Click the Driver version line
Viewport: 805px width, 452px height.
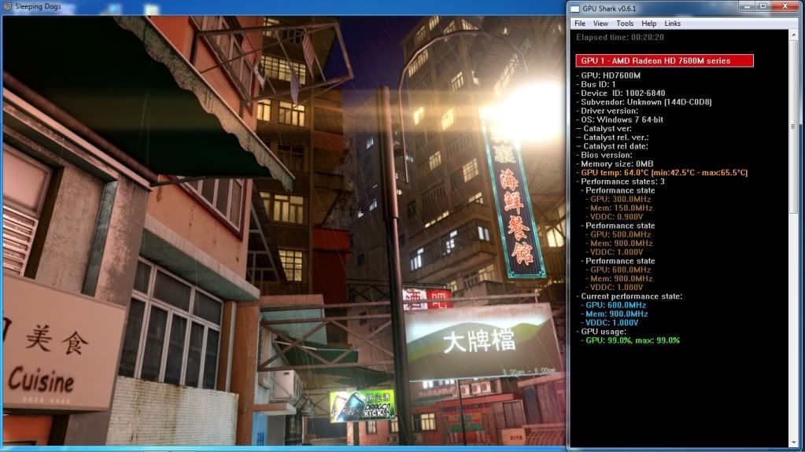click(607, 111)
